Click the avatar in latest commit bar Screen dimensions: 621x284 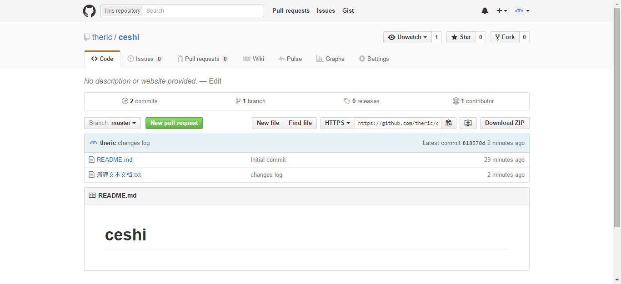pyautogui.click(x=94, y=143)
